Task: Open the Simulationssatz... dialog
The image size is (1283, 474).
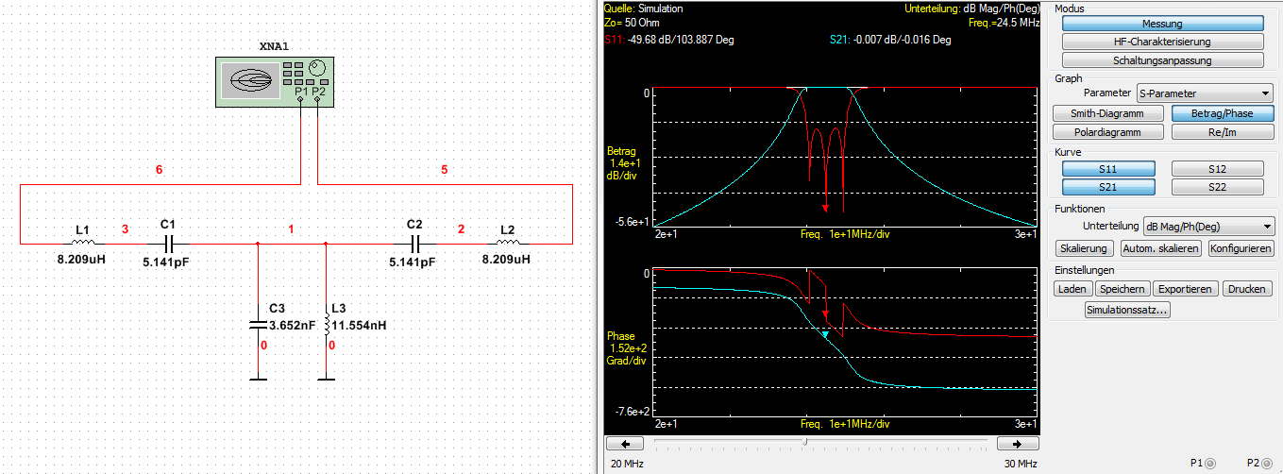Action: [1127, 310]
